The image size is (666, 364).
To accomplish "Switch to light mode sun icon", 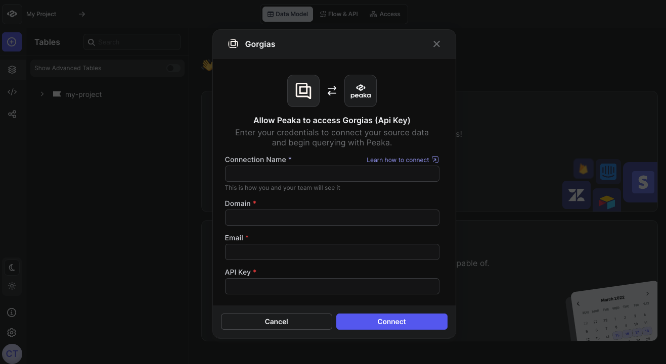I will tap(12, 286).
